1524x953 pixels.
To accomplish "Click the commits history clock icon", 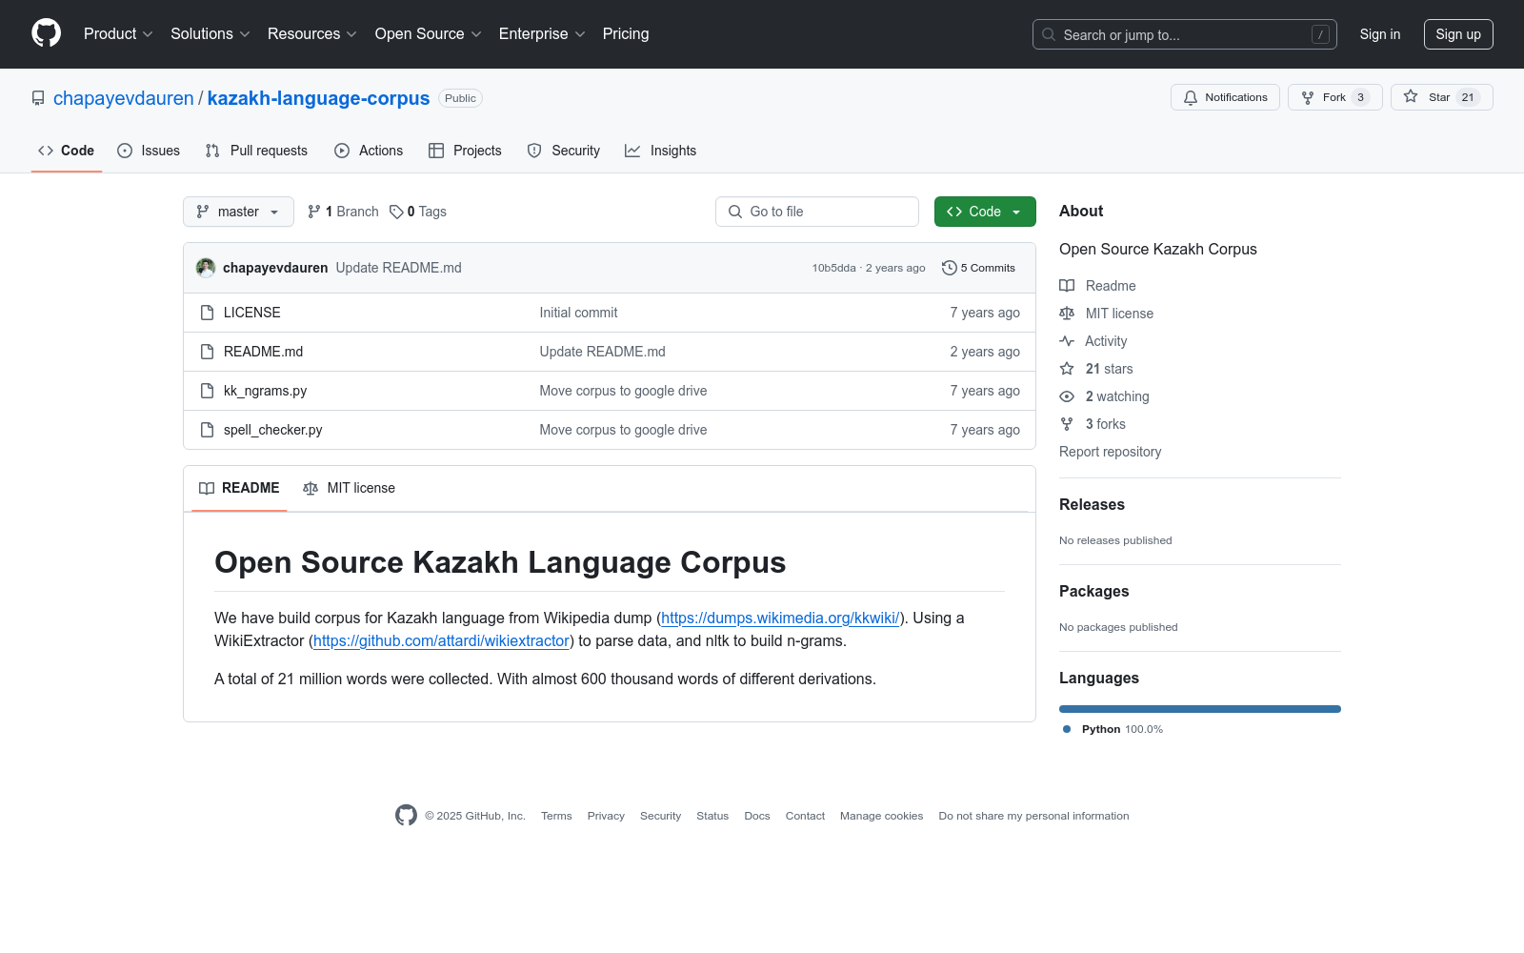I will [x=950, y=268].
